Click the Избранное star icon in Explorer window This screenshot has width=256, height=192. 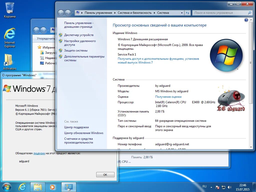pyautogui.click(x=39, y=47)
